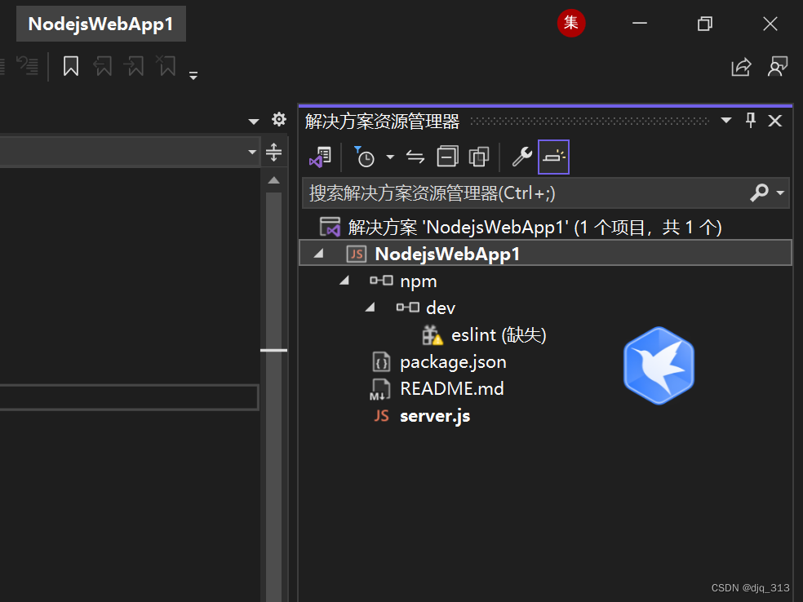
Task: Sync with Active Document icon
Action: (415, 157)
